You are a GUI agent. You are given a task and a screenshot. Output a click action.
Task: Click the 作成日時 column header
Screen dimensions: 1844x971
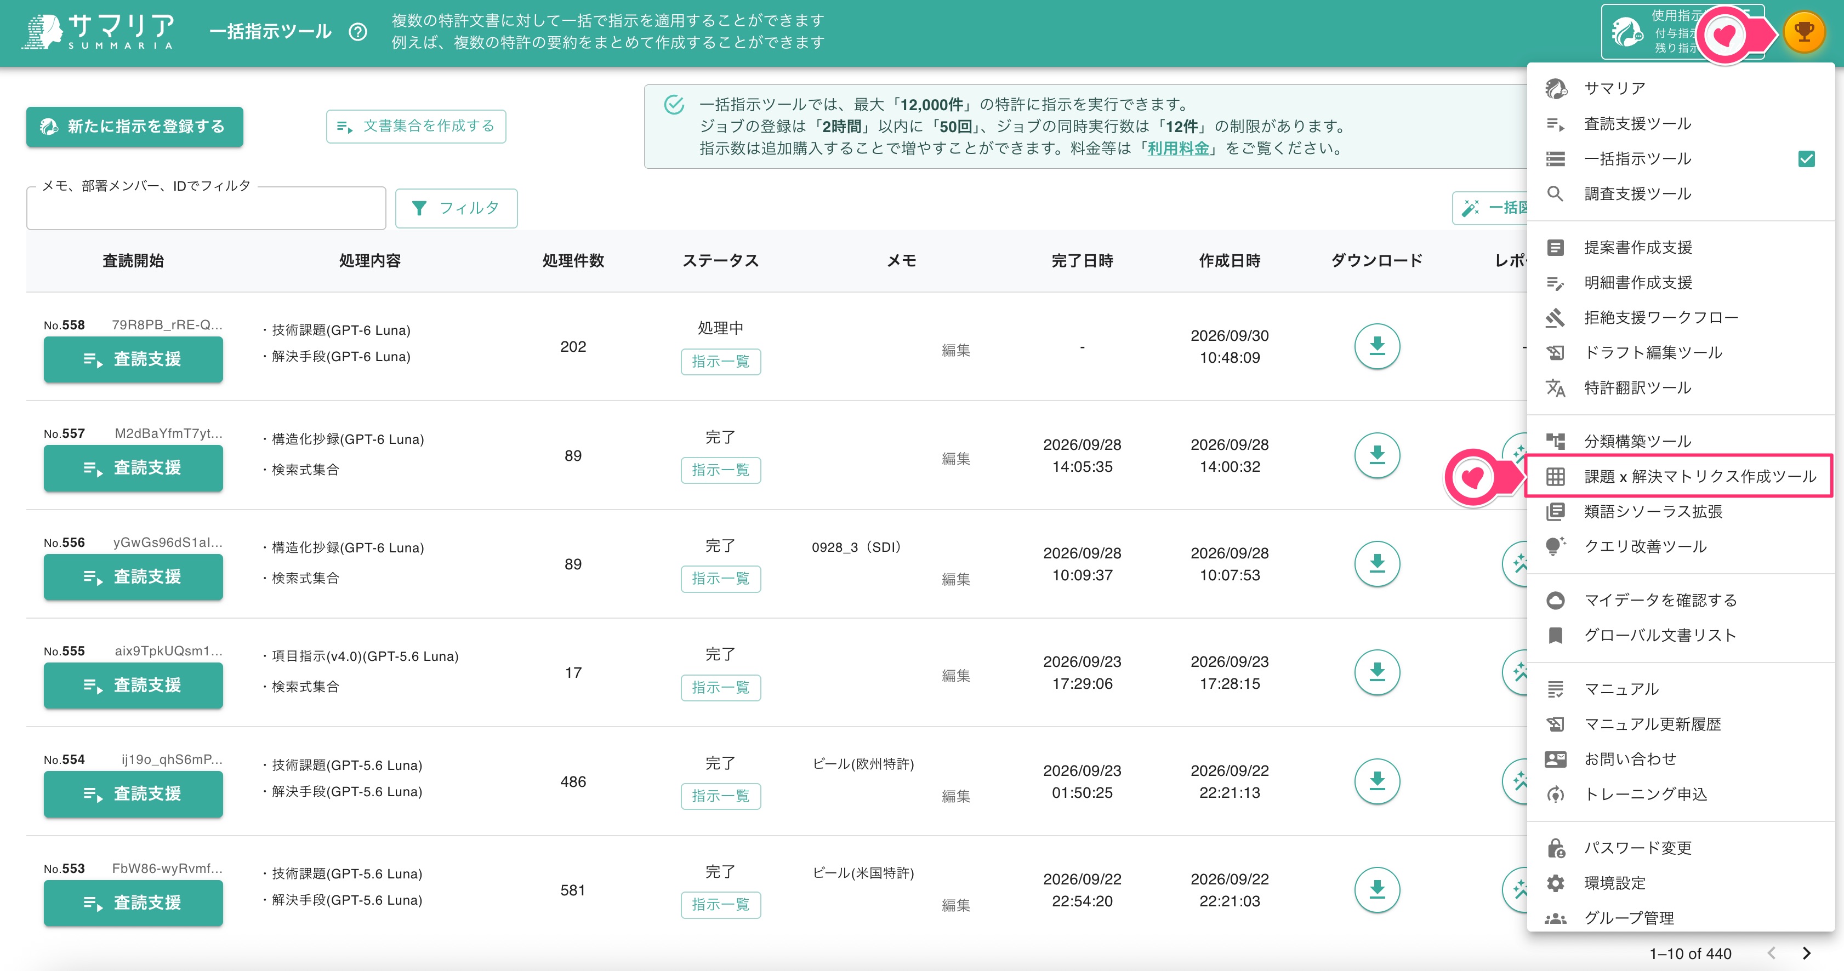click(x=1230, y=260)
